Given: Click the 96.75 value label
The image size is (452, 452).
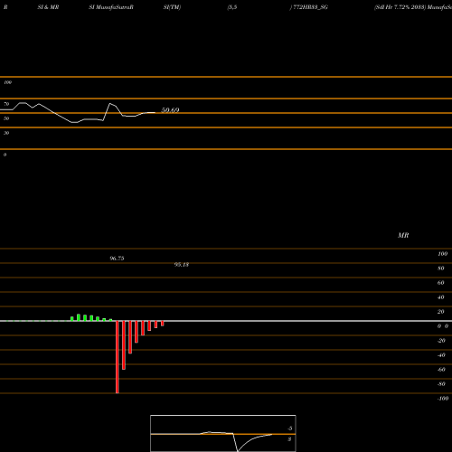Looking at the screenshot, I should point(117,259).
